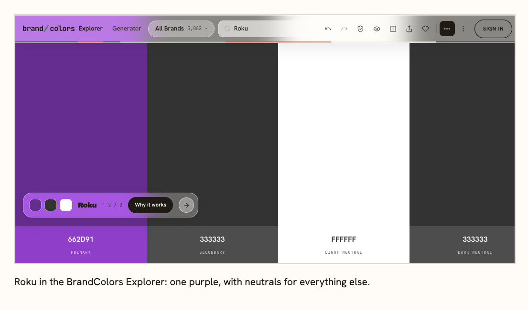Toggle the split column view icon

393,29
